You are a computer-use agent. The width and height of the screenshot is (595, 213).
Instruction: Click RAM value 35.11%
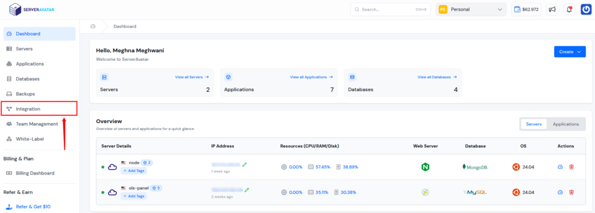(x=322, y=192)
